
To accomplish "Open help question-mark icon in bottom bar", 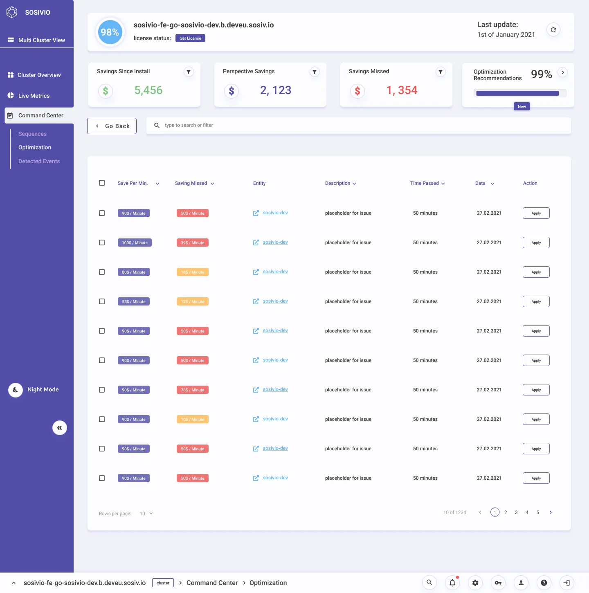I will coord(544,582).
